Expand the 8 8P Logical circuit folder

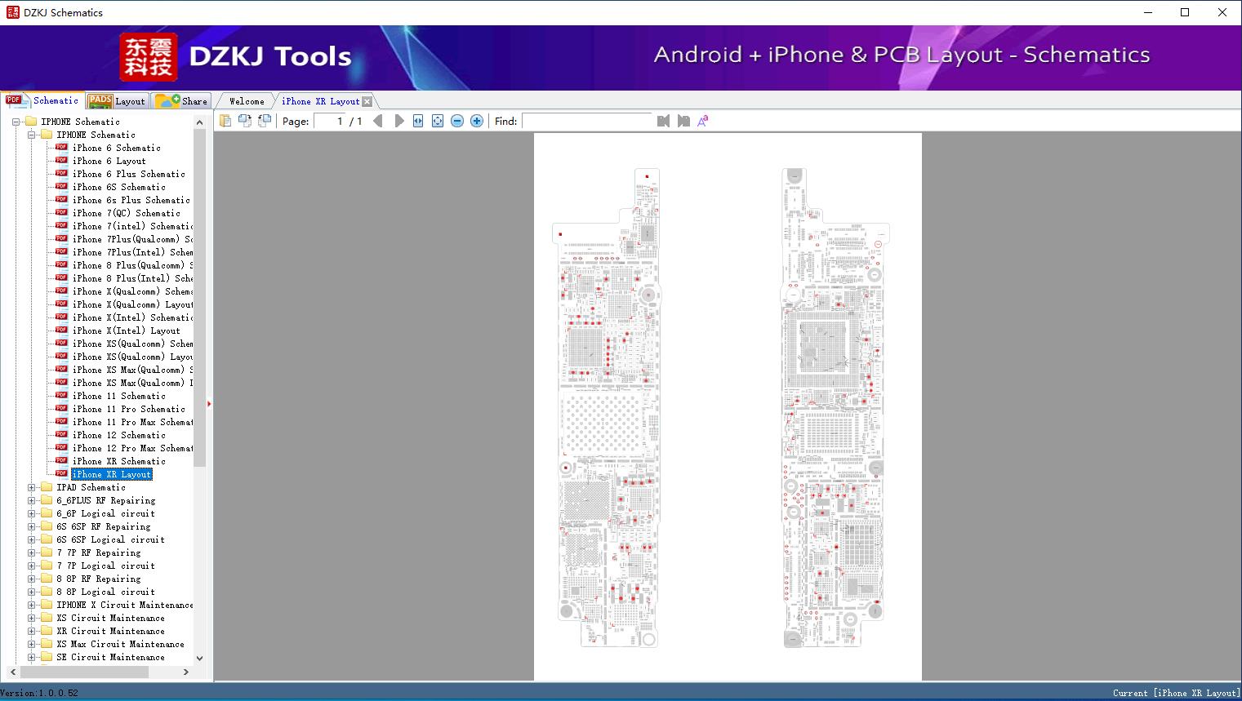[x=32, y=592]
